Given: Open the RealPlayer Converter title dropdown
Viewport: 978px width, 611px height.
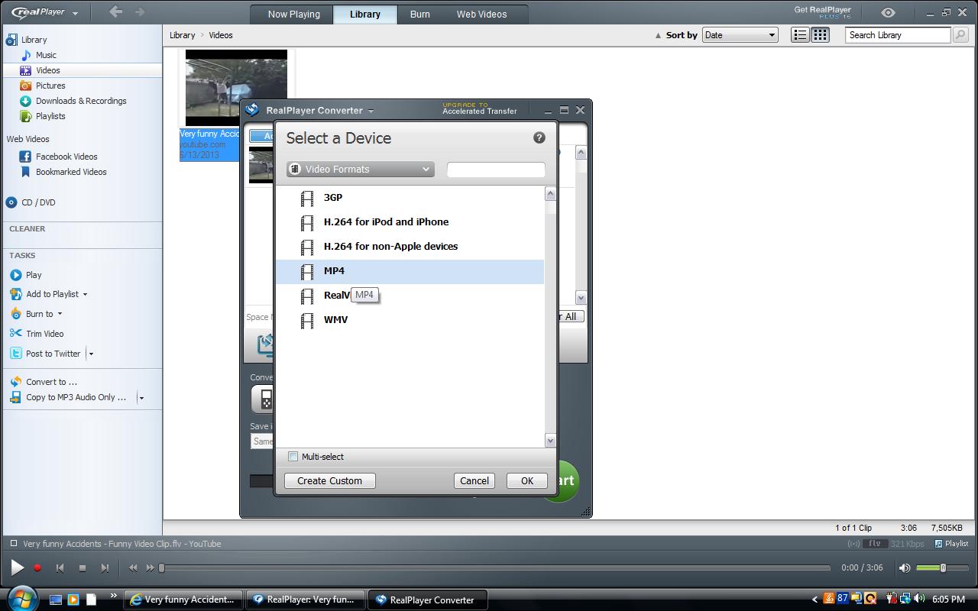Looking at the screenshot, I should pos(371,111).
